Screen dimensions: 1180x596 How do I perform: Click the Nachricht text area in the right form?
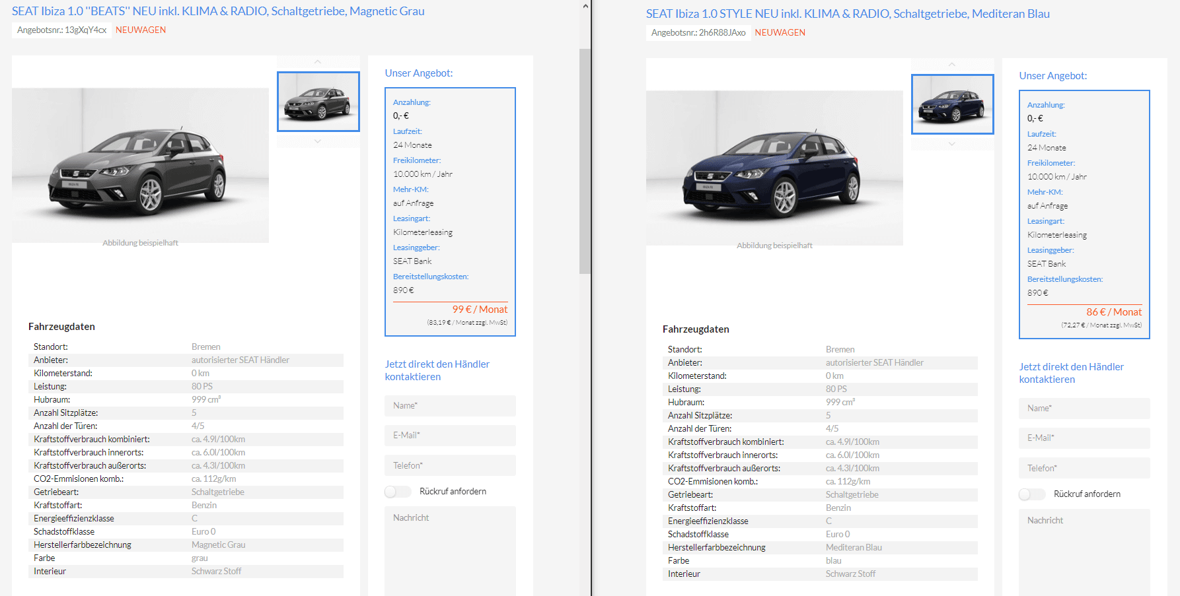coord(1084,552)
